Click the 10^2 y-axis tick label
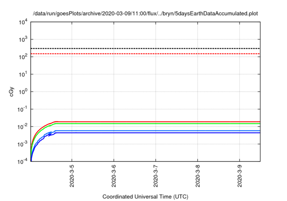Screen dimensions: 287x201 point(23,57)
